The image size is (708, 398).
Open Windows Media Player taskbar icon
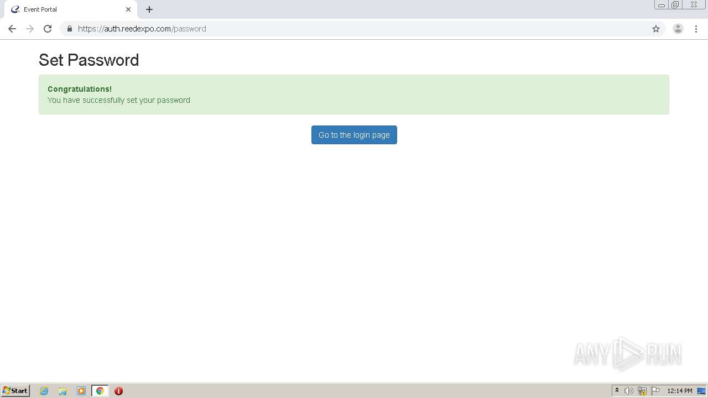[x=81, y=391]
